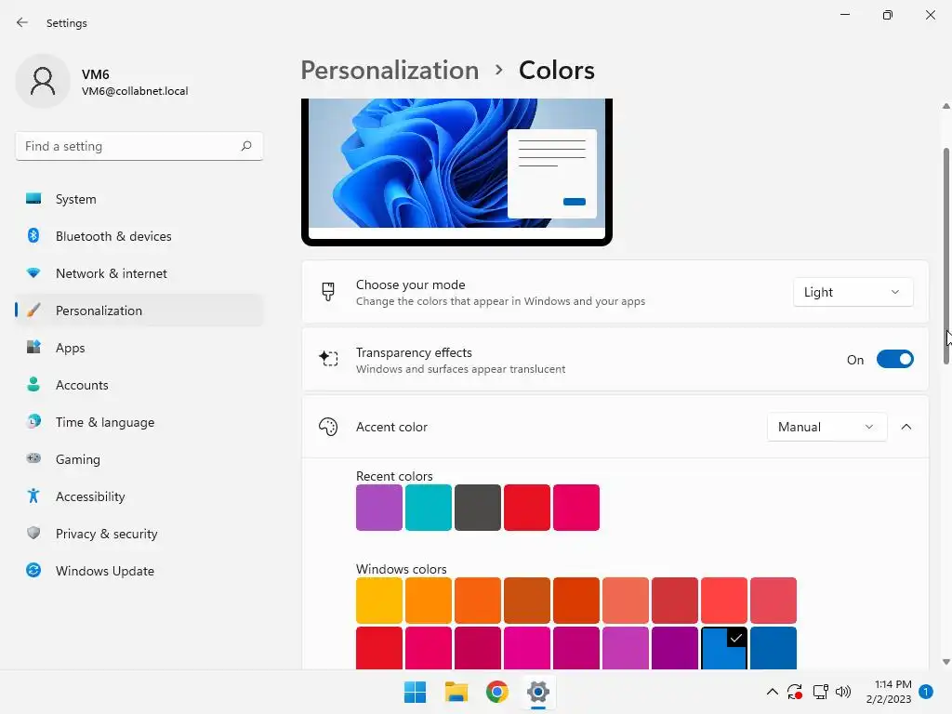Screen dimensions: 952x714
Task: Click the Choose your mode brush icon
Action: 328,292
